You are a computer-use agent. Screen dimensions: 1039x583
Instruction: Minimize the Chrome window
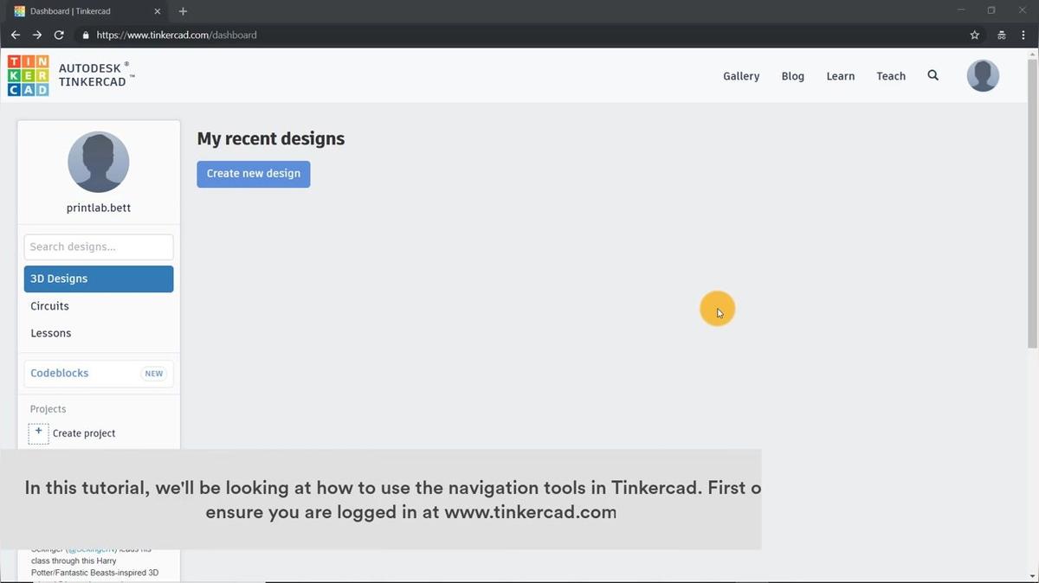click(x=961, y=10)
